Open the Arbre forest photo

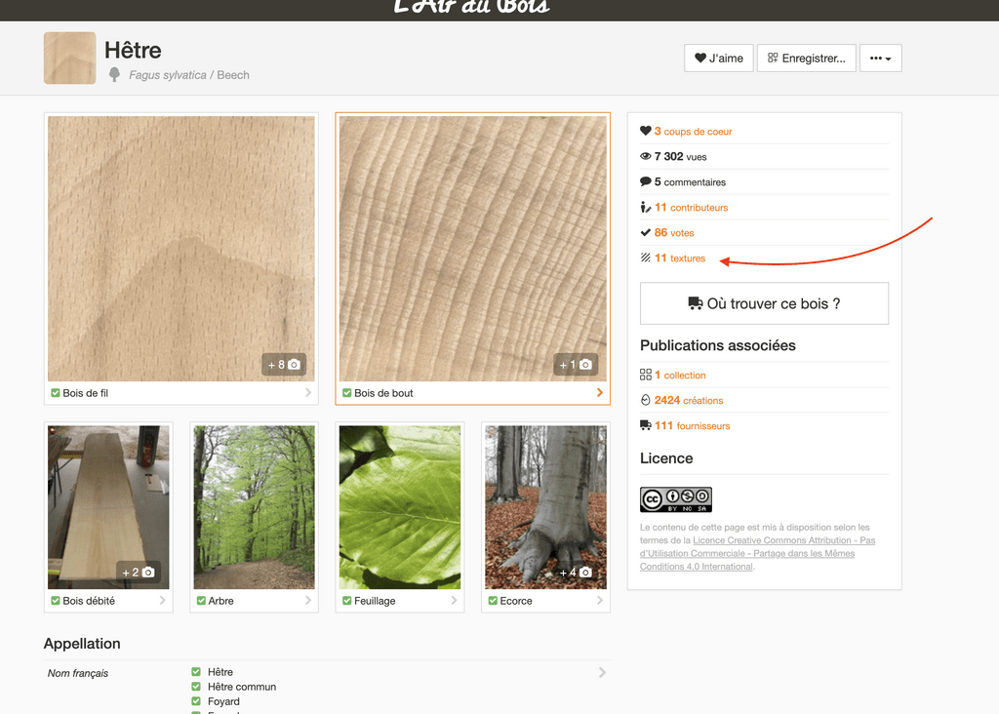[x=255, y=507]
